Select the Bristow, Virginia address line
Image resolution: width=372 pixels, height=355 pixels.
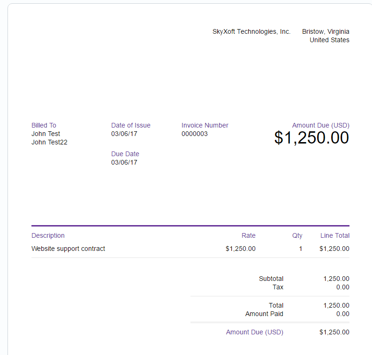[326, 31]
